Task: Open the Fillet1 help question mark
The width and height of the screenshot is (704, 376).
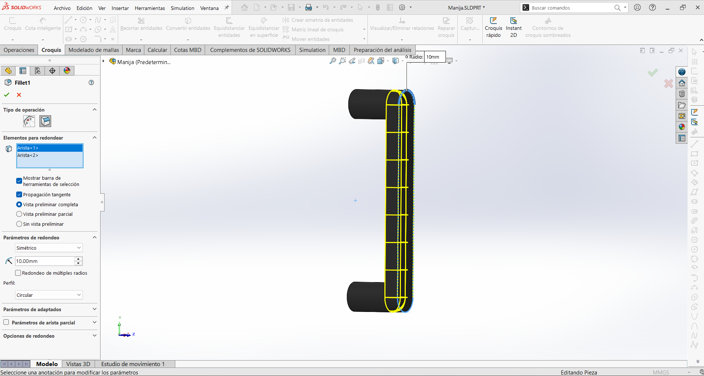Action: 91,82
